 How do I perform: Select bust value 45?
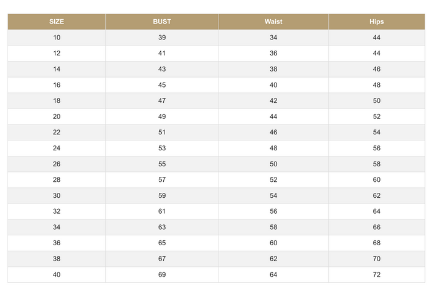point(162,85)
